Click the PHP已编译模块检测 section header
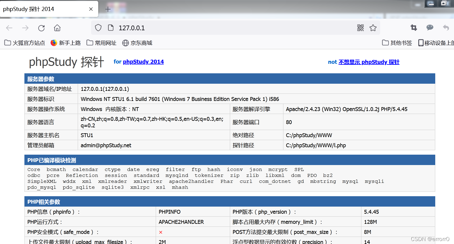 (230, 160)
